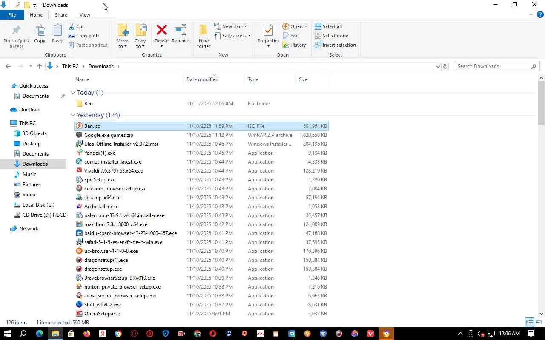Create a folder with the New folder icon

(x=204, y=30)
